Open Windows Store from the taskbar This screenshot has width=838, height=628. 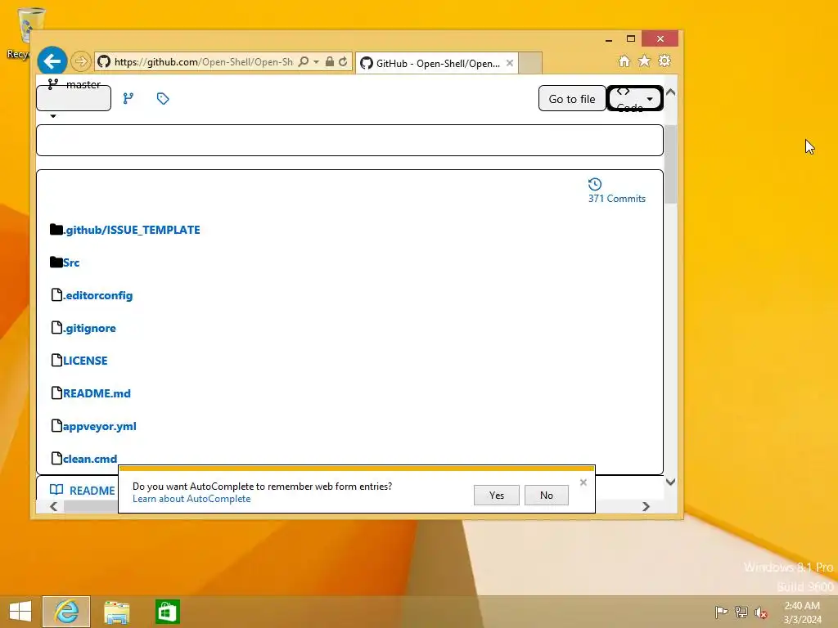167,612
